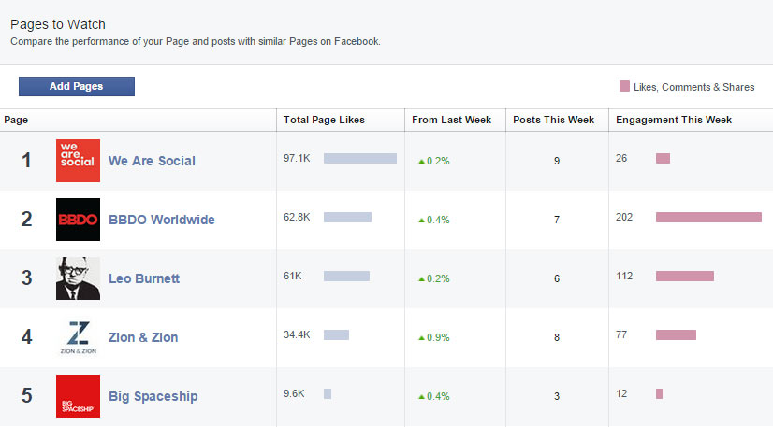Image resolution: width=773 pixels, height=427 pixels.
Task: Click the BBDO black logo icon
Action: (x=78, y=220)
